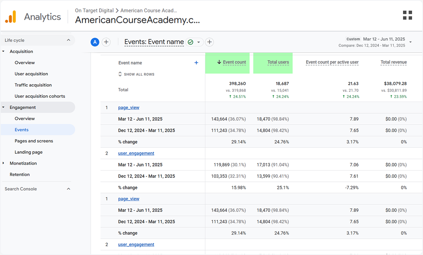Image resolution: width=423 pixels, height=255 pixels.
Task: Toggle Show All Rows control
Action: click(136, 74)
